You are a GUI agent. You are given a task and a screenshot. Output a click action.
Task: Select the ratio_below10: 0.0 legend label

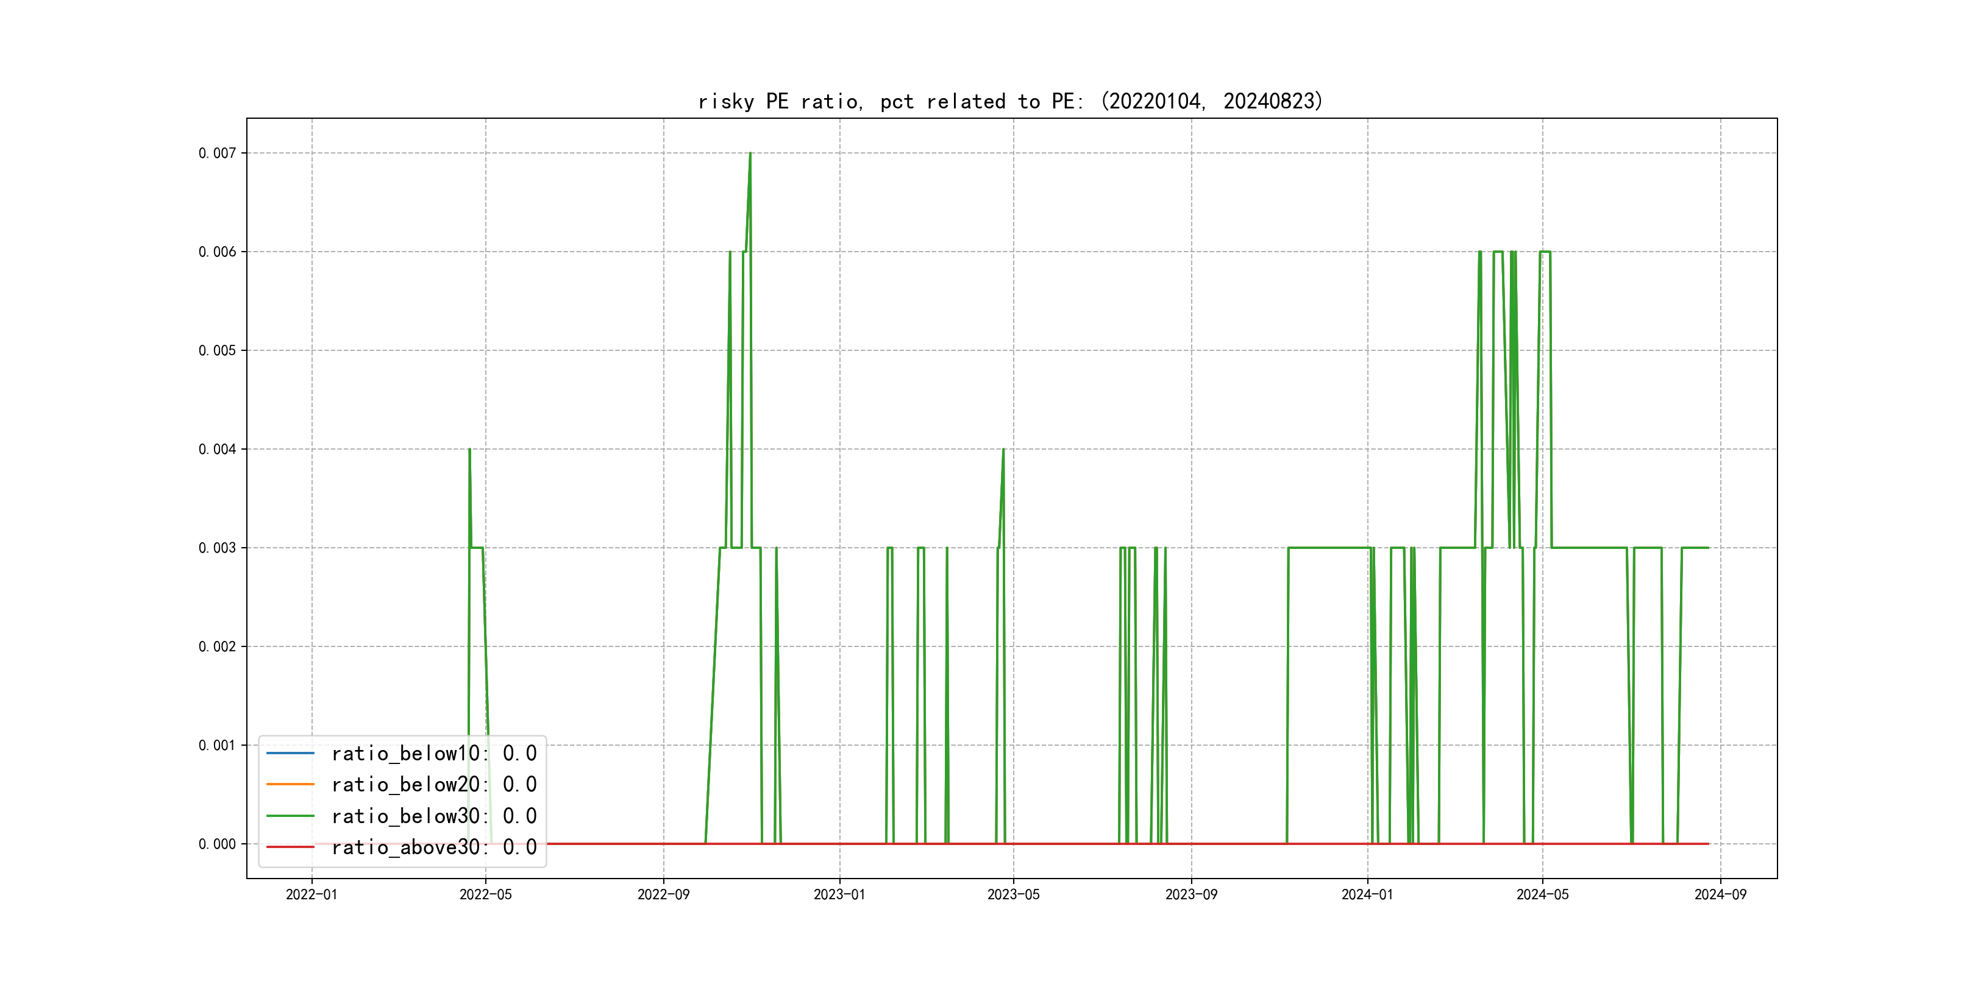coord(434,753)
